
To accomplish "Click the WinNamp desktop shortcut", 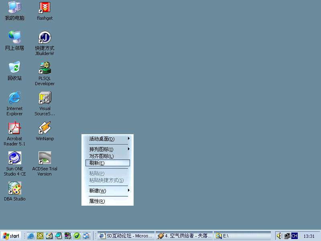I will point(45,128).
